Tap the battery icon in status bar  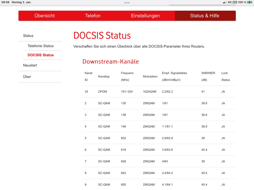pos(250,2)
